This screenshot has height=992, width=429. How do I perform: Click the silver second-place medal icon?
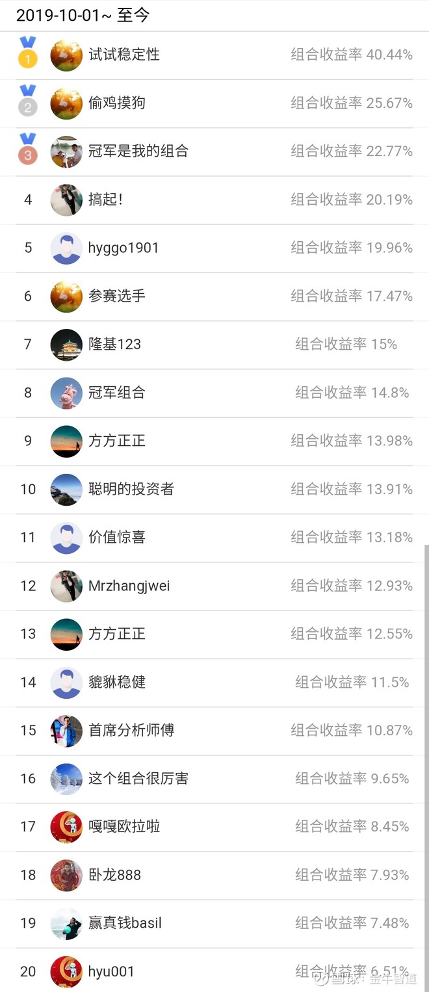coord(27,101)
